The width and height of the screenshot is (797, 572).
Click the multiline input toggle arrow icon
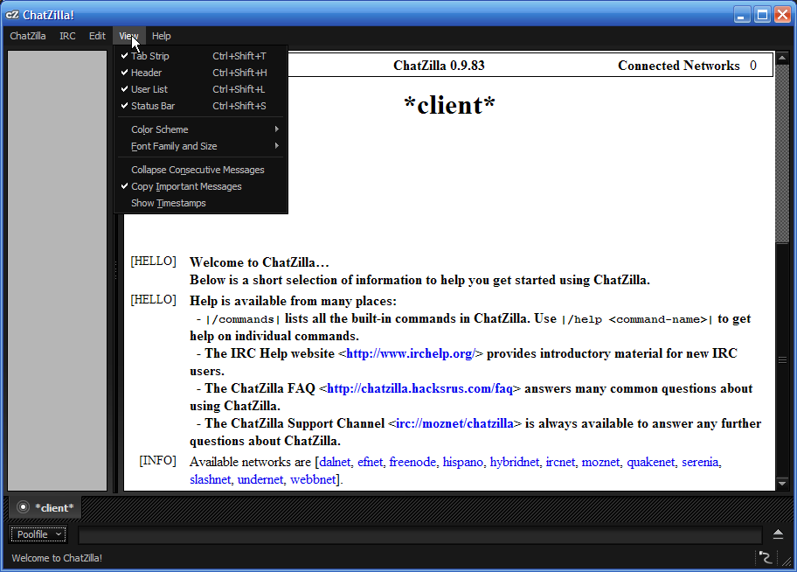(778, 534)
